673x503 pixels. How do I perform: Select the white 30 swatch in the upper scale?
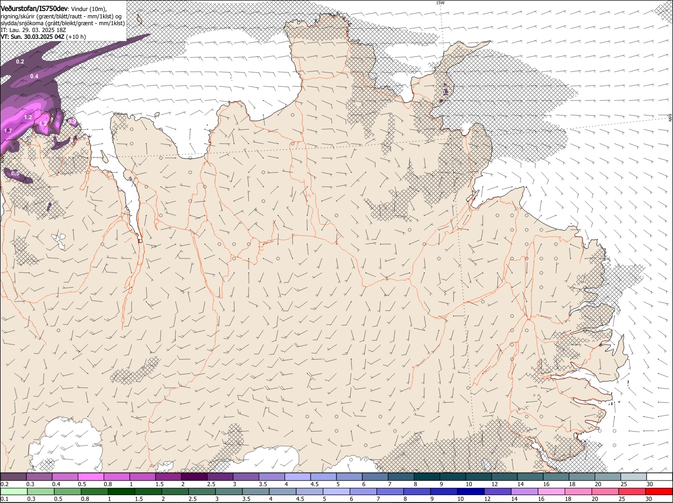[659, 477]
